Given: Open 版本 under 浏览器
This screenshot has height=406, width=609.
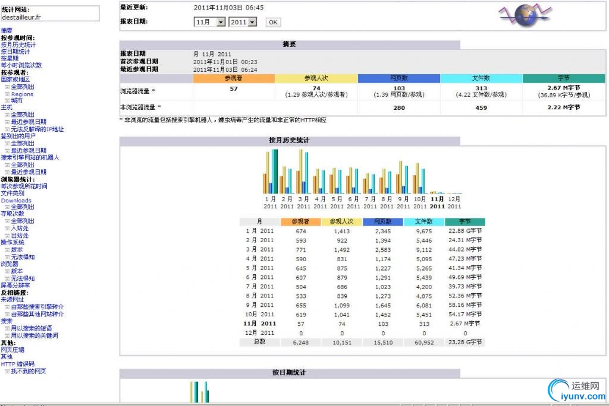Looking at the screenshot, I should click(x=17, y=271).
